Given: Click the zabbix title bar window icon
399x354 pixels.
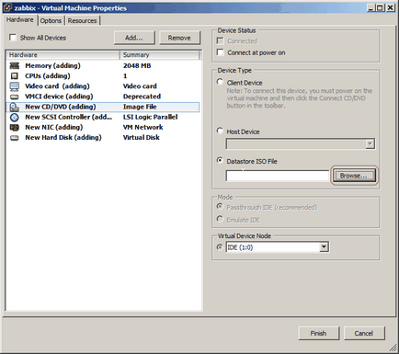Looking at the screenshot, I should click(x=7, y=7).
